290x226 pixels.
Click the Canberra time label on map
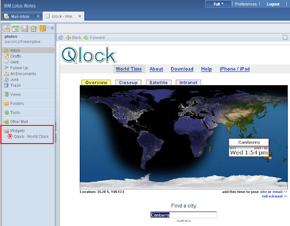249,148
